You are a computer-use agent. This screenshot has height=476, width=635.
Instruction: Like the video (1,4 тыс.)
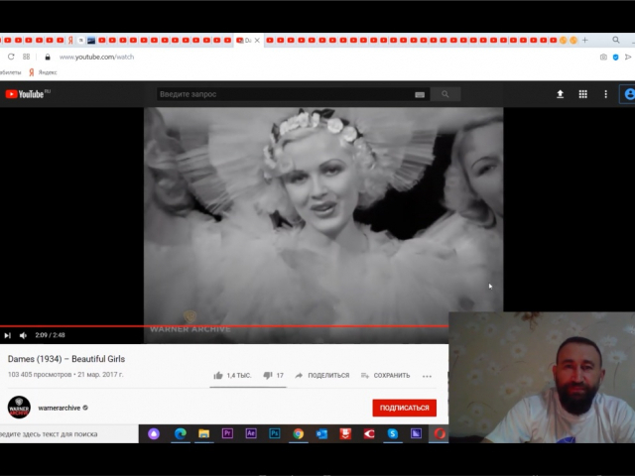[232, 376]
